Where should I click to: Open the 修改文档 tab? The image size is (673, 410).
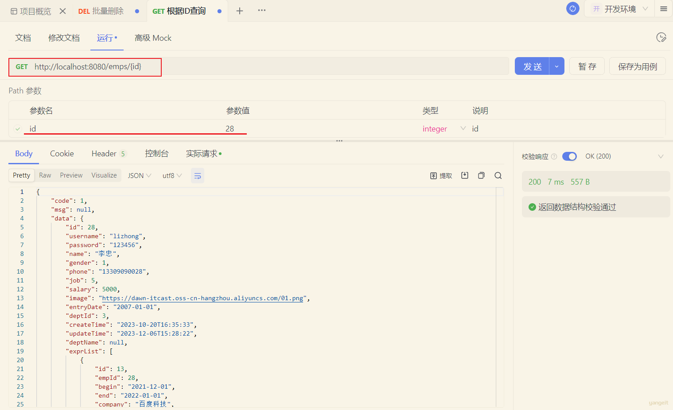64,38
